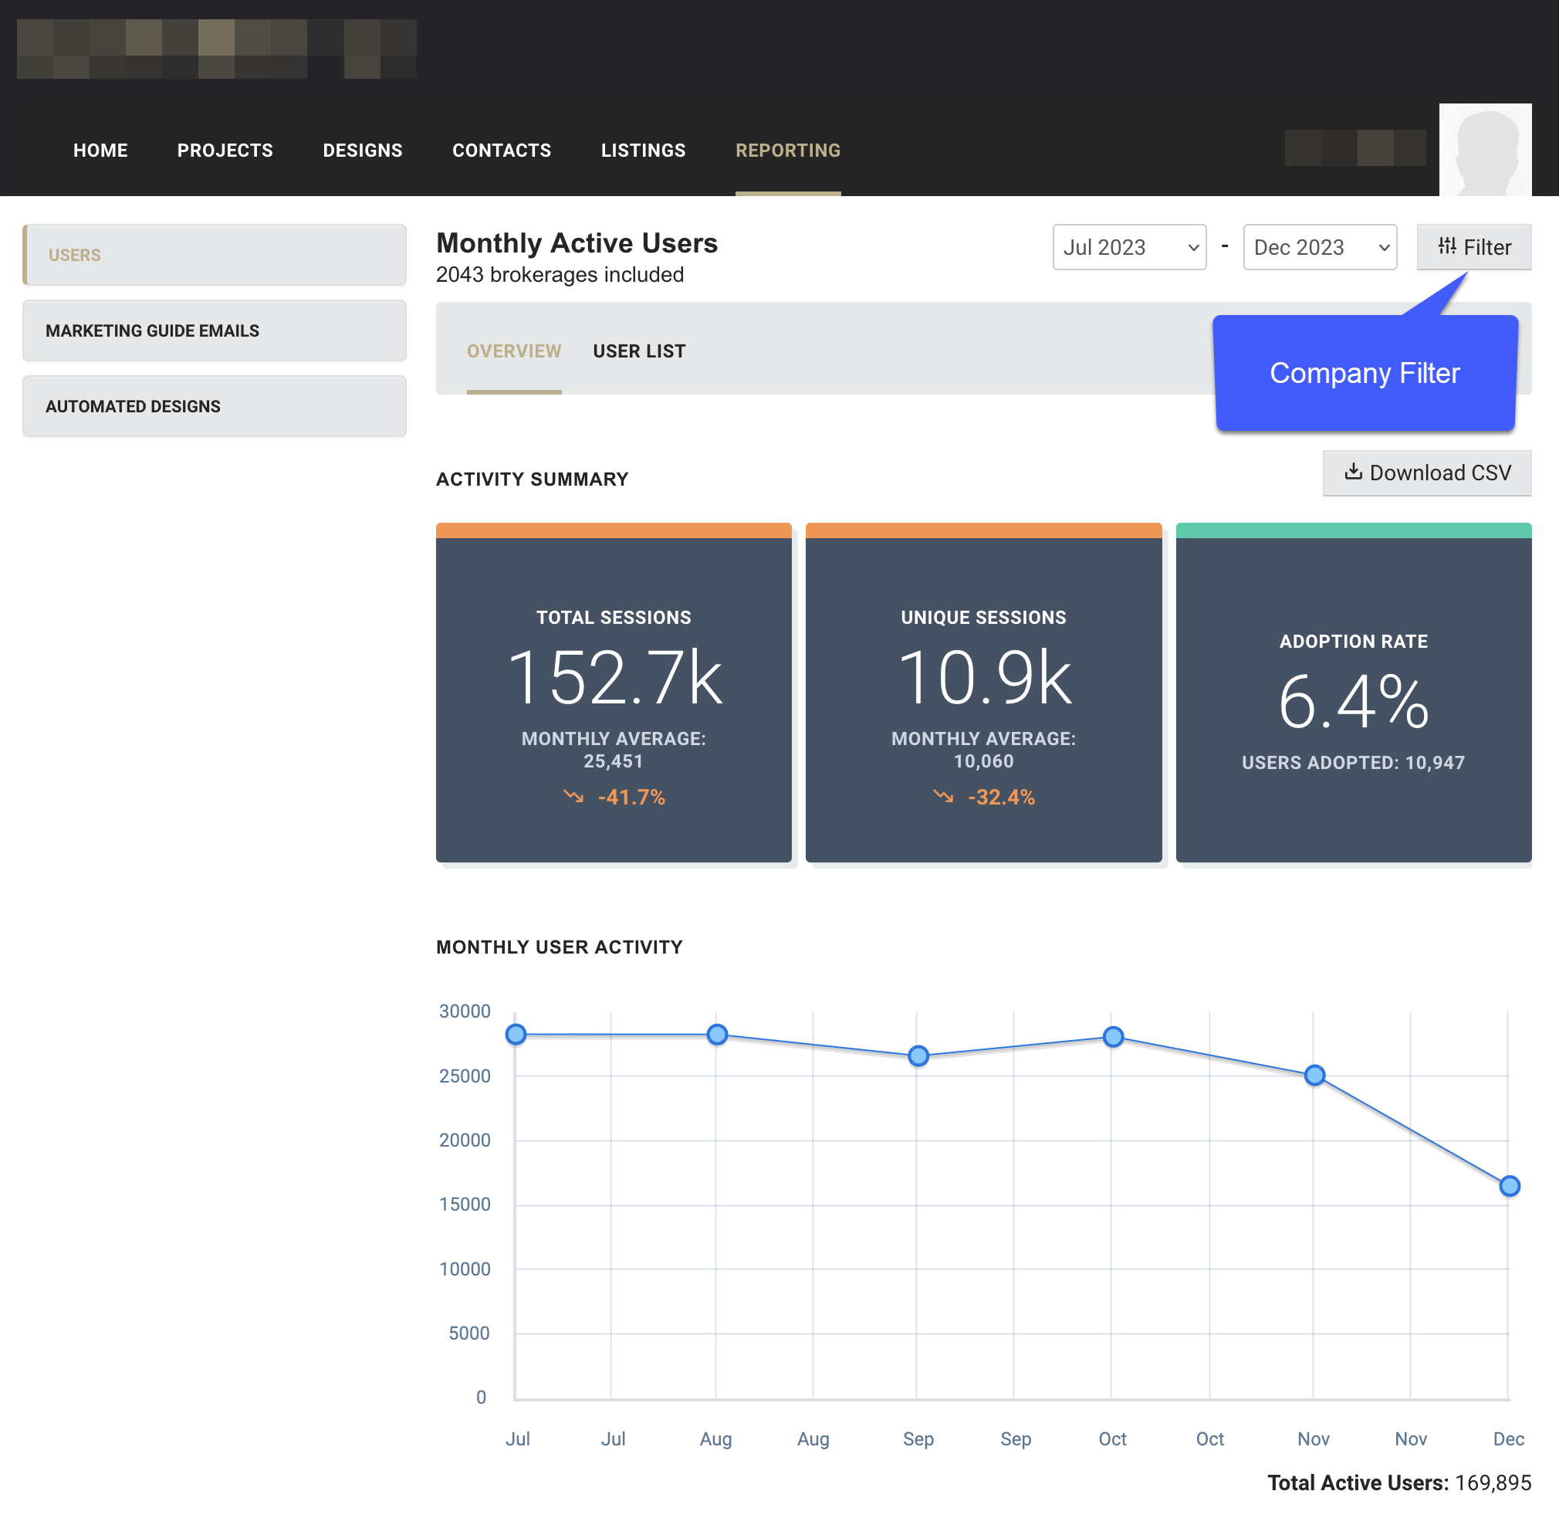
Task: Click the Total Sessions downward trend arrow
Action: (x=573, y=797)
